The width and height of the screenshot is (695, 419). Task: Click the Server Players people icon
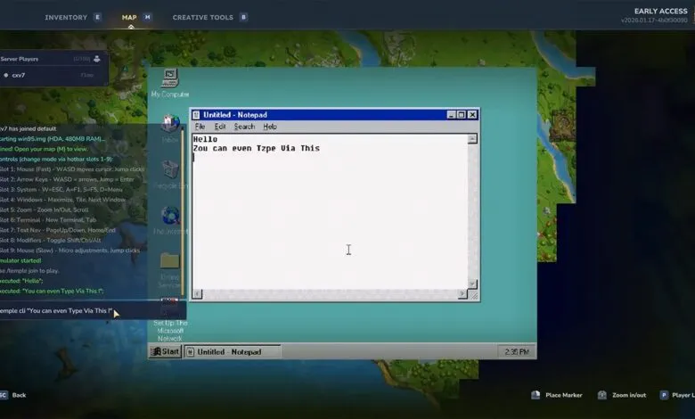click(96, 59)
